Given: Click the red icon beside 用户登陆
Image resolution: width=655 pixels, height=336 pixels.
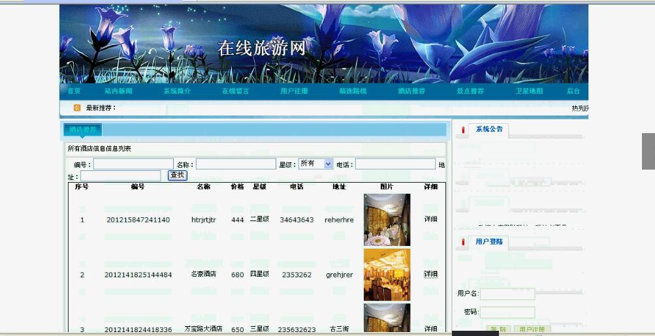Looking at the screenshot, I should click(463, 242).
